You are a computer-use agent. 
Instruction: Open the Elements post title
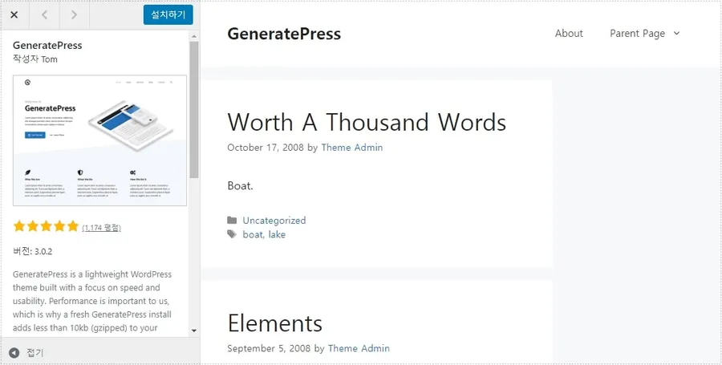275,323
